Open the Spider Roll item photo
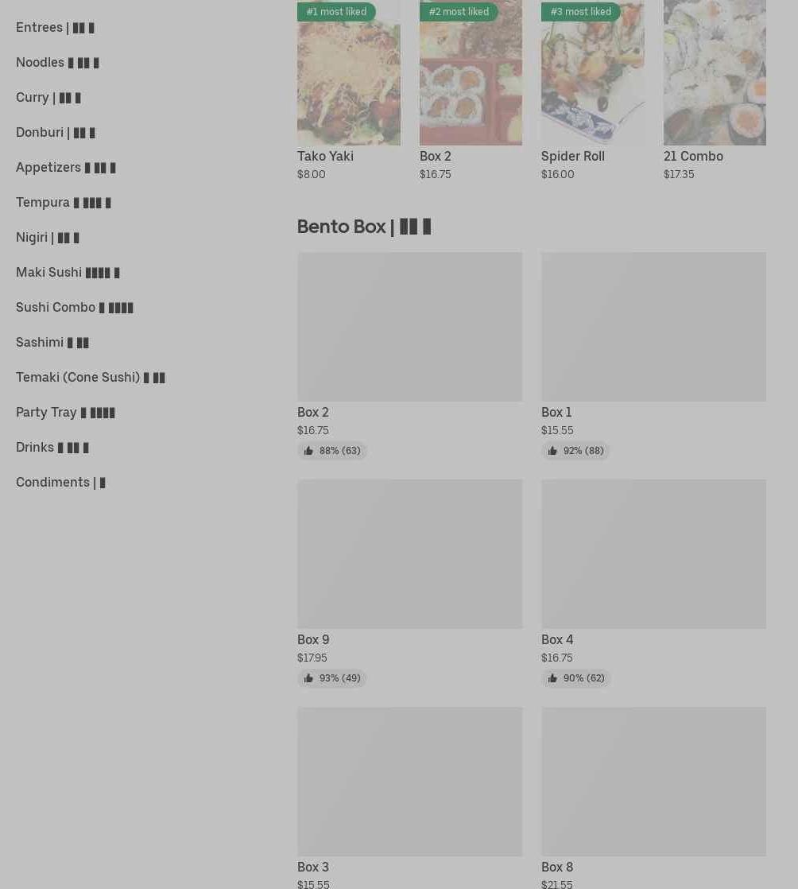Viewport: 798px width, 889px height. pyautogui.click(x=593, y=72)
